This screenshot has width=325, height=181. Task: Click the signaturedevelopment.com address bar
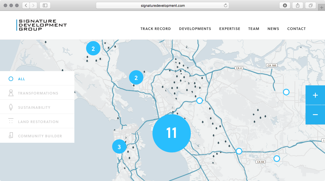(x=162, y=5)
